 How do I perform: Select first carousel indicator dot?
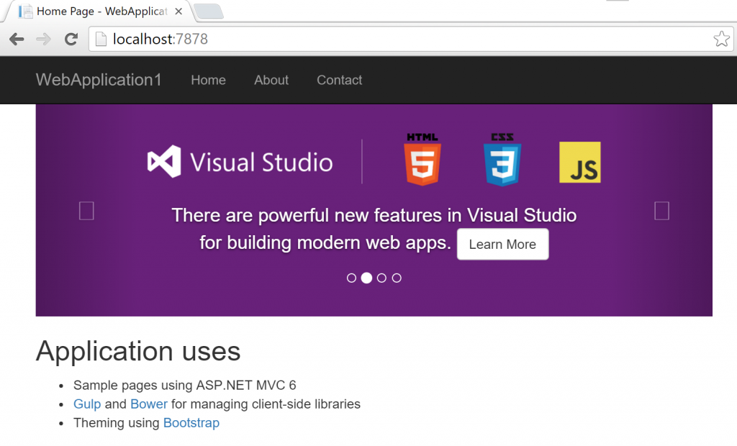tap(351, 278)
